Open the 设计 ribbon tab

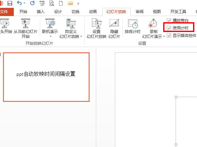tap(58, 12)
